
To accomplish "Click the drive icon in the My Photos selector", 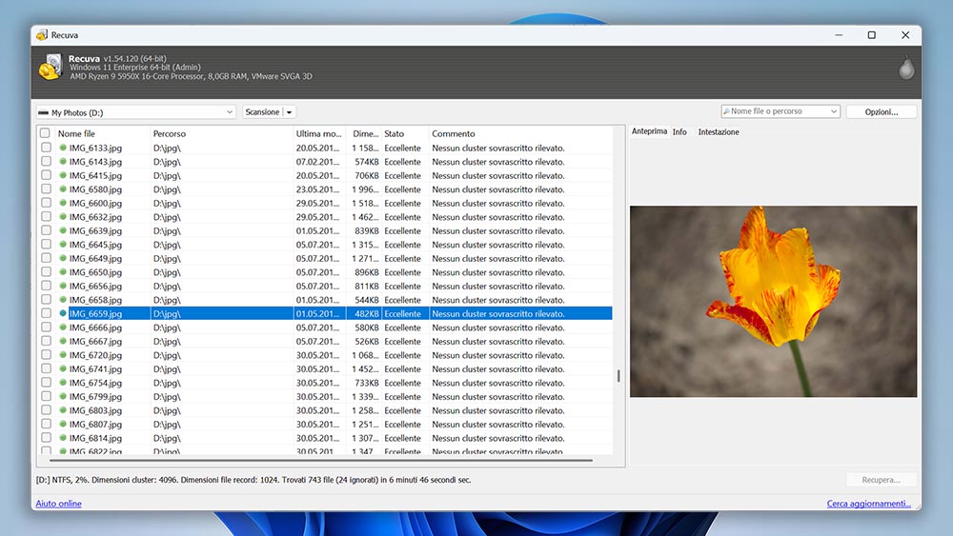I will click(x=43, y=112).
